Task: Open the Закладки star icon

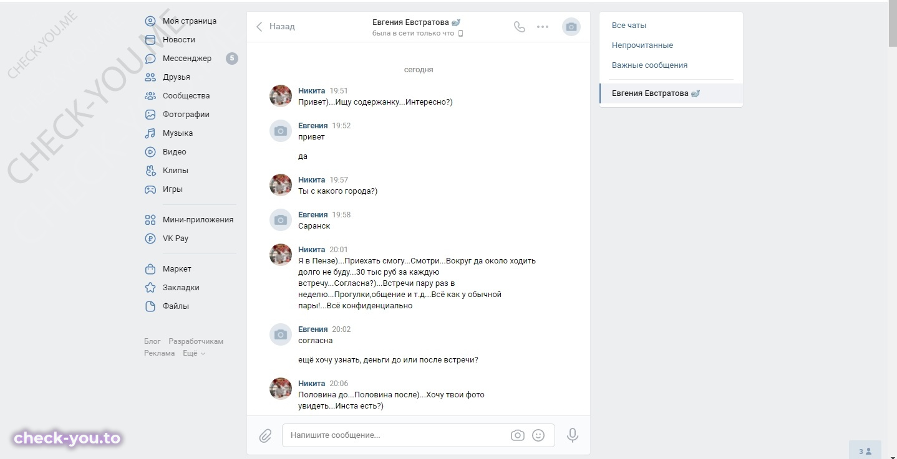Action: pos(150,288)
